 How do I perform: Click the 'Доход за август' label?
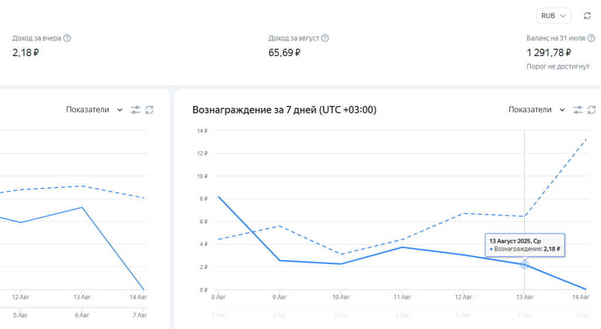293,38
